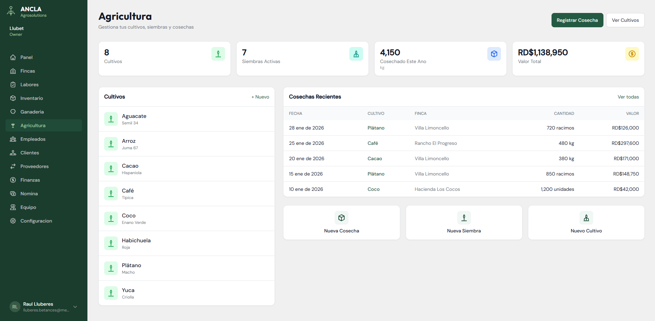655x321 pixels.
Task: Click the Ver todas link
Action: pos(628,97)
